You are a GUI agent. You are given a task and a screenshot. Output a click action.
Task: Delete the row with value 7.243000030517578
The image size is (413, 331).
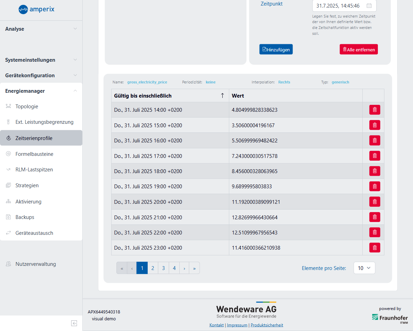pyautogui.click(x=374, y=156)
